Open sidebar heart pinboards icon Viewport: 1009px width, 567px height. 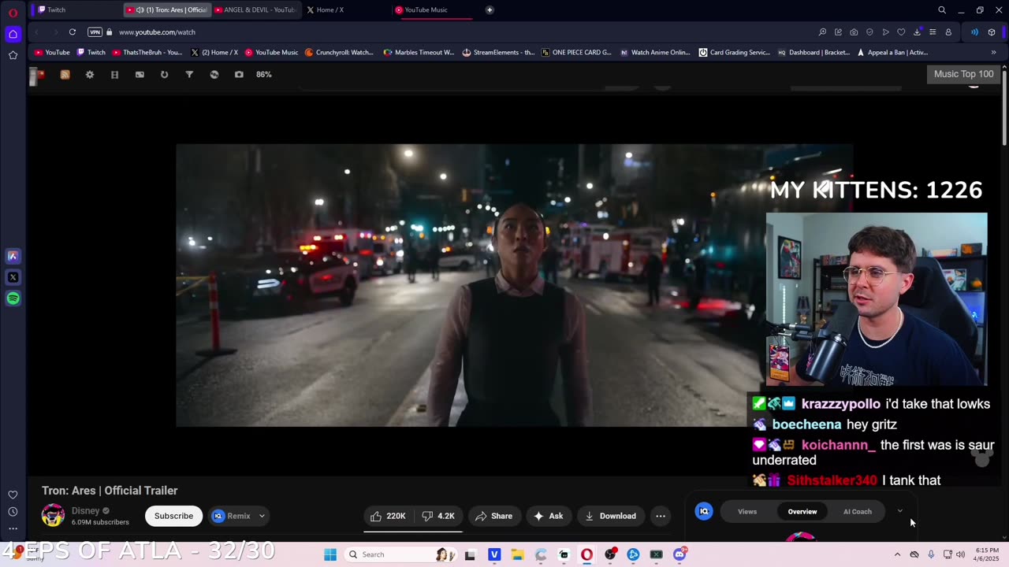click(13, 495)
